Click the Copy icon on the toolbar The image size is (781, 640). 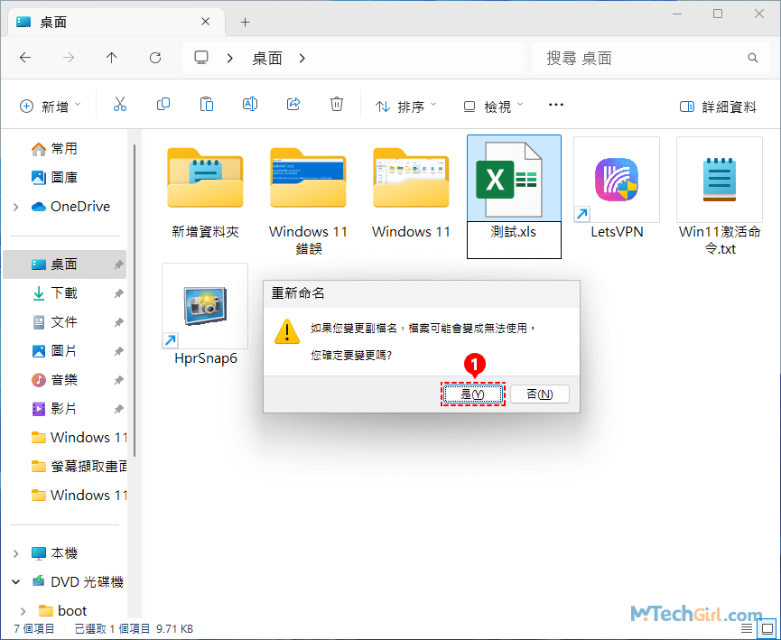(163, 104)
